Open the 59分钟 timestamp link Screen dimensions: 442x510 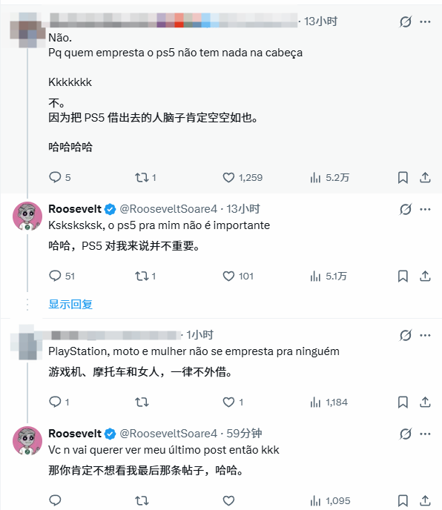point(244,434)
